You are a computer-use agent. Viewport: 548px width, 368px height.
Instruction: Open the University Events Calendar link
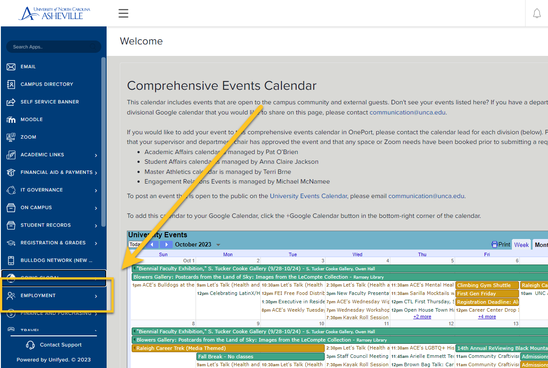[308, 196]
